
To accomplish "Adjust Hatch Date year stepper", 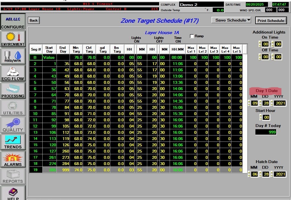I will tap(272, 174).
